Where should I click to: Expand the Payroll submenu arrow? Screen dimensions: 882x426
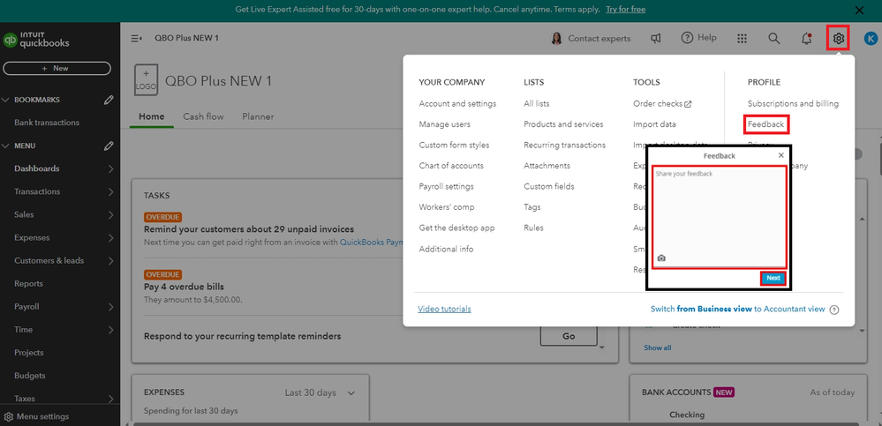point(111,308)
